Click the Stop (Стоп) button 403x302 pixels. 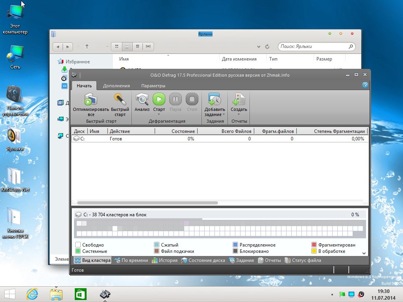[192, 99]
